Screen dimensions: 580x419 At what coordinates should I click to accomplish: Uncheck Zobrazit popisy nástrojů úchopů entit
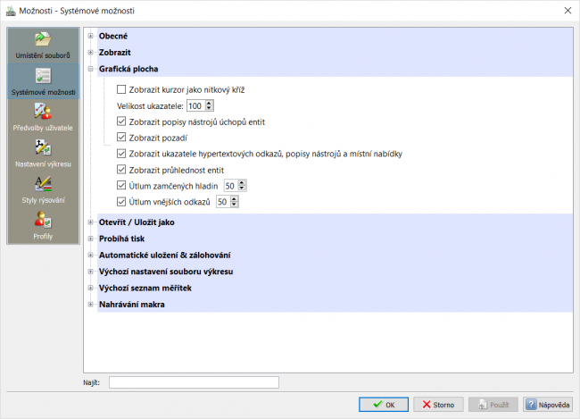pyautogui.click(x=121, y=122)
